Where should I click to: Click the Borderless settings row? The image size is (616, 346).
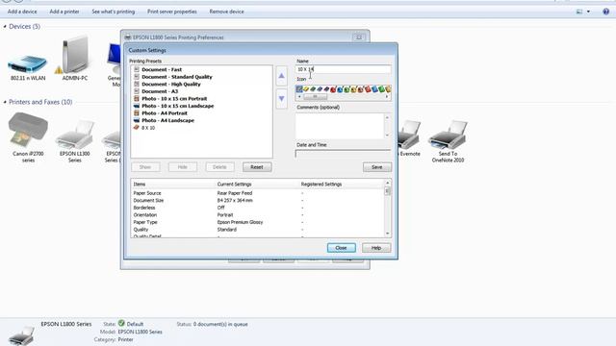click(x=258, y=208)
